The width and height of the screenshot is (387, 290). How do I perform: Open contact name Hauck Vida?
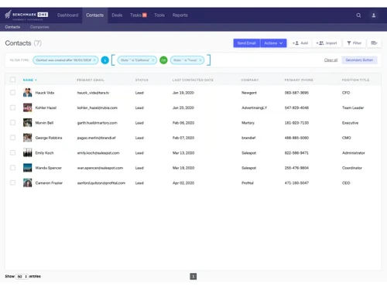pos(45,93)
